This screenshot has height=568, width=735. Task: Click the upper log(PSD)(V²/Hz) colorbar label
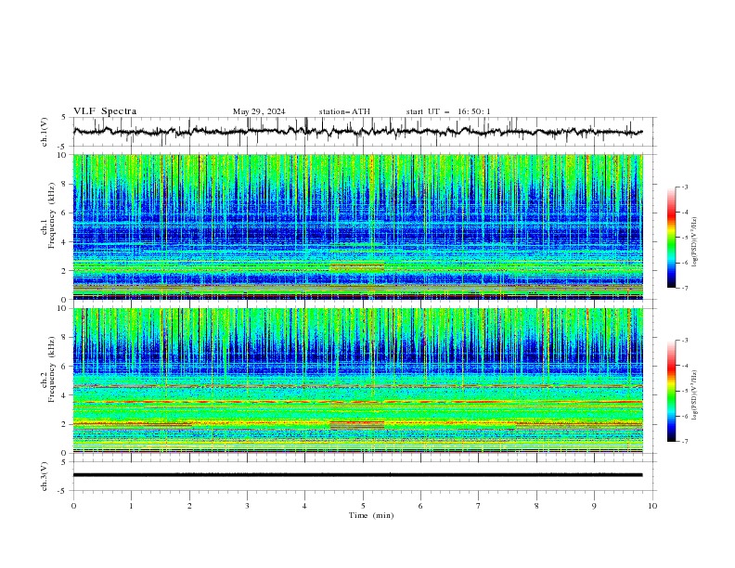click(694, 242)
